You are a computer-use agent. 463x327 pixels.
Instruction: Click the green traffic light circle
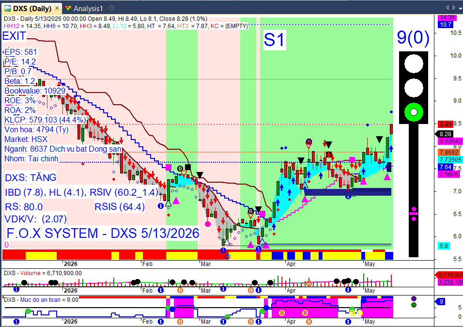pyautogui.click(x=414, y=112)
